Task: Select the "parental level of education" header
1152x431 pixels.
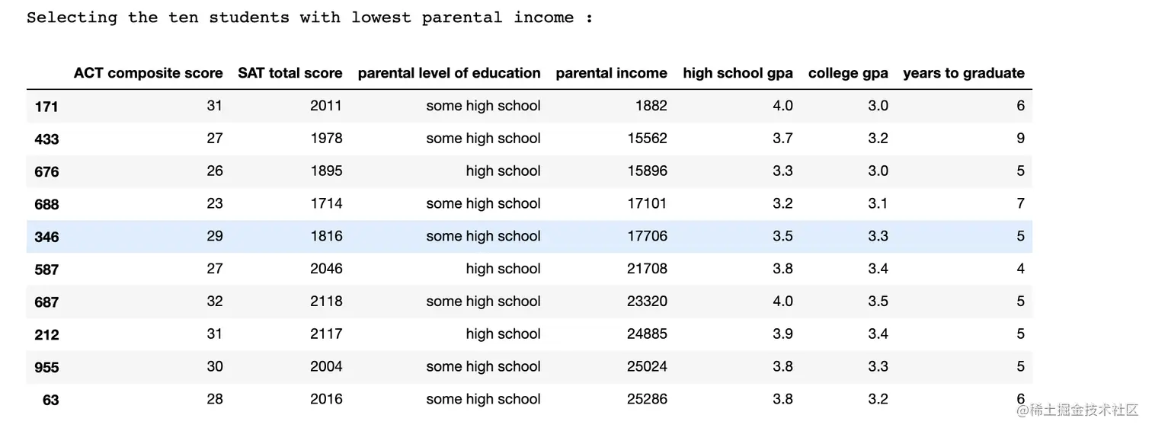Action: (449, 73)
